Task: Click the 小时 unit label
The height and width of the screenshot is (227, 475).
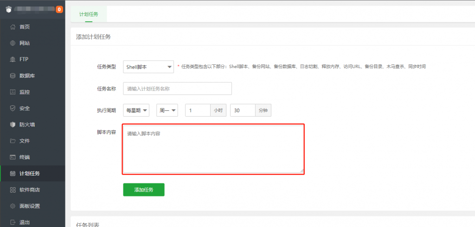Action: 218,110
